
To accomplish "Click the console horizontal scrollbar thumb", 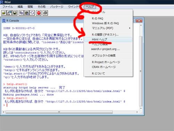I will (x=59, y=112).
